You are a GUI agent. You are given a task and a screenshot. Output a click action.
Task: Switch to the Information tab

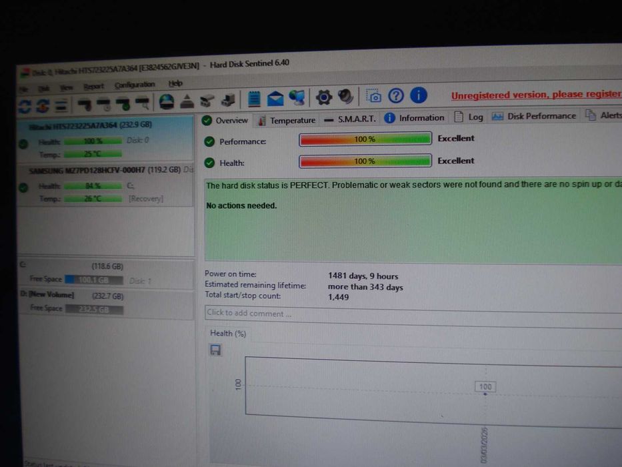point(414,118)
